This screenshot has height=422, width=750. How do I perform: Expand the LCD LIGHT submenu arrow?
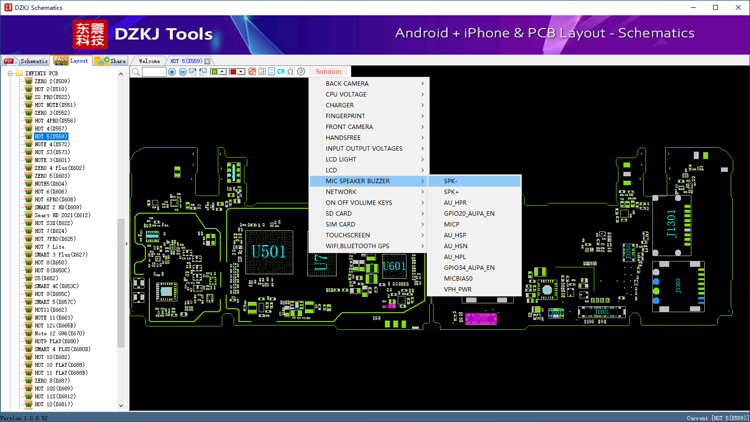pos(423,160)
